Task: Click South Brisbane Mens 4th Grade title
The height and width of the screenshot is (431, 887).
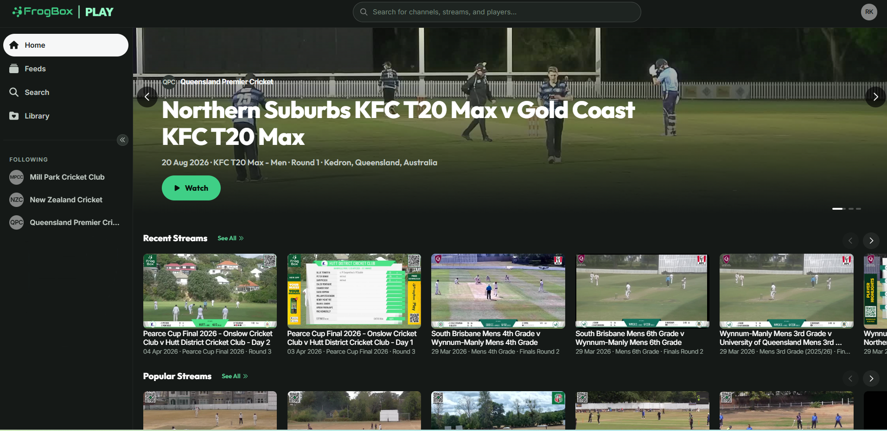Action: (x=485, y=338)
